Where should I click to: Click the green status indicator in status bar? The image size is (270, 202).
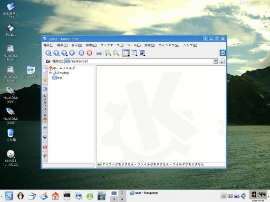pos(99,165)
